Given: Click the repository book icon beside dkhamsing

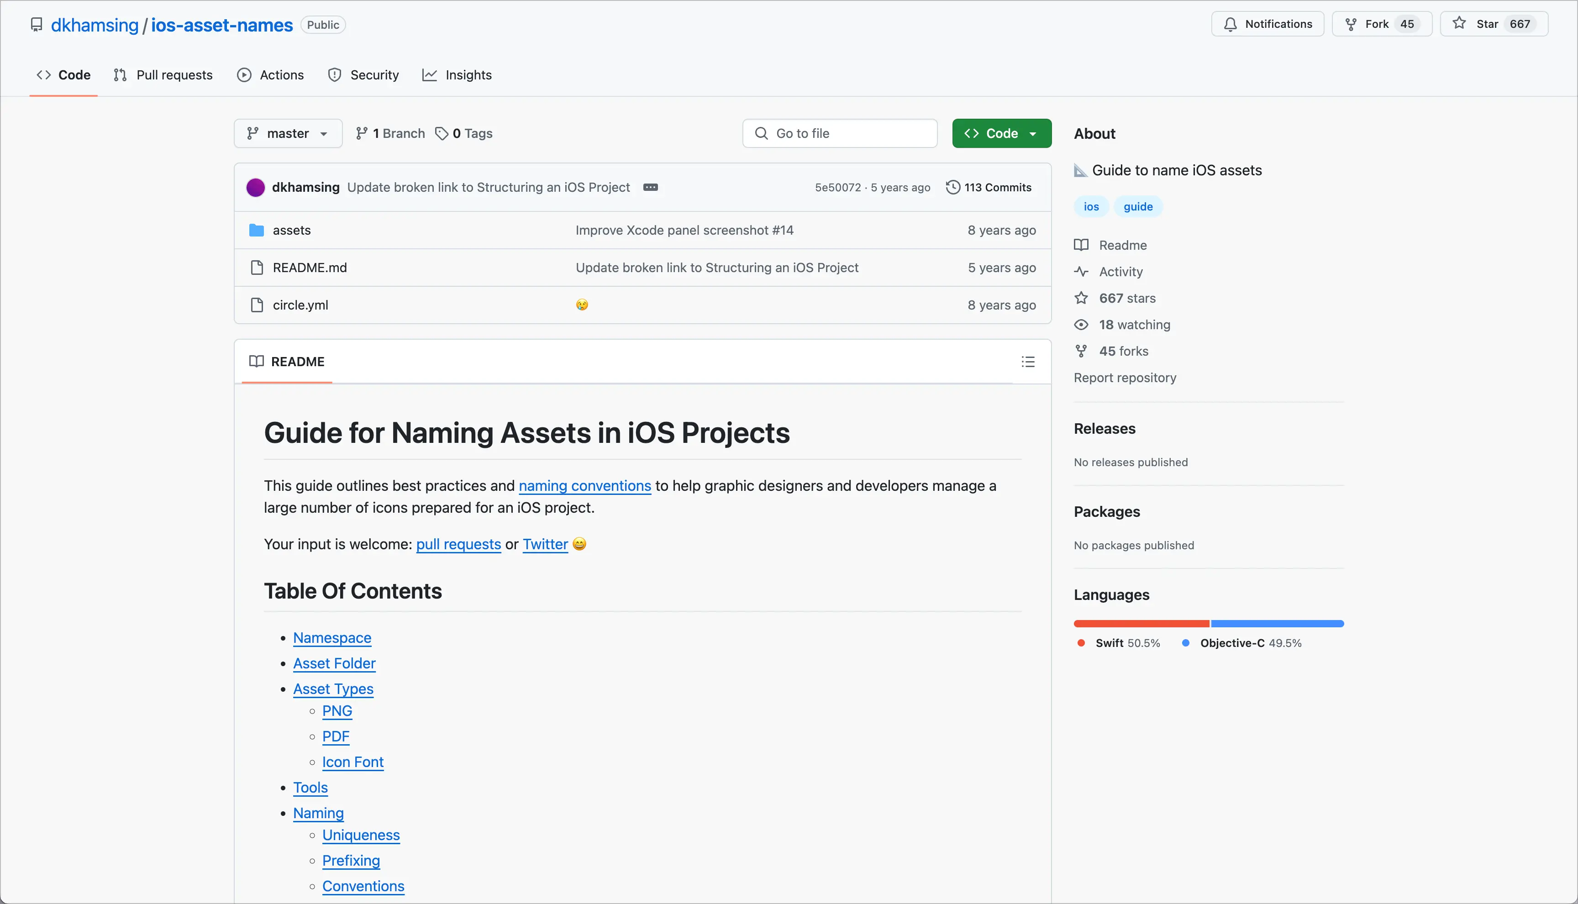Looking at the screenshot, I should click(37, 25).
